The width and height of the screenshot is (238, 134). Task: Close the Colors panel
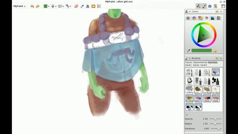(x=221, y=12)
